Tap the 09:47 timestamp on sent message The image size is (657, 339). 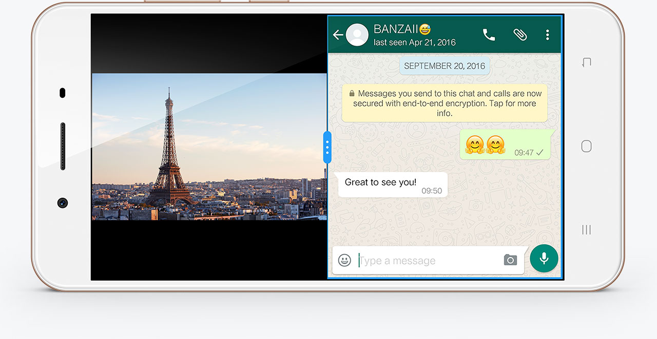pos(524,153)
